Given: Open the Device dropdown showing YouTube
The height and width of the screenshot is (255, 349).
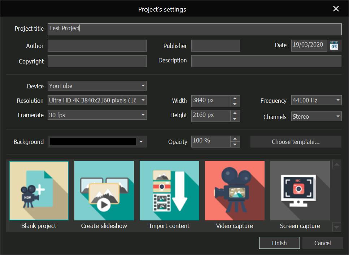Looking at the screenshot, I should pos(97,86).
